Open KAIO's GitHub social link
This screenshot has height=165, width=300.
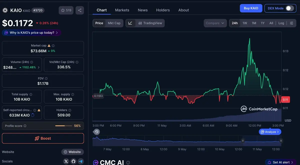74,161
